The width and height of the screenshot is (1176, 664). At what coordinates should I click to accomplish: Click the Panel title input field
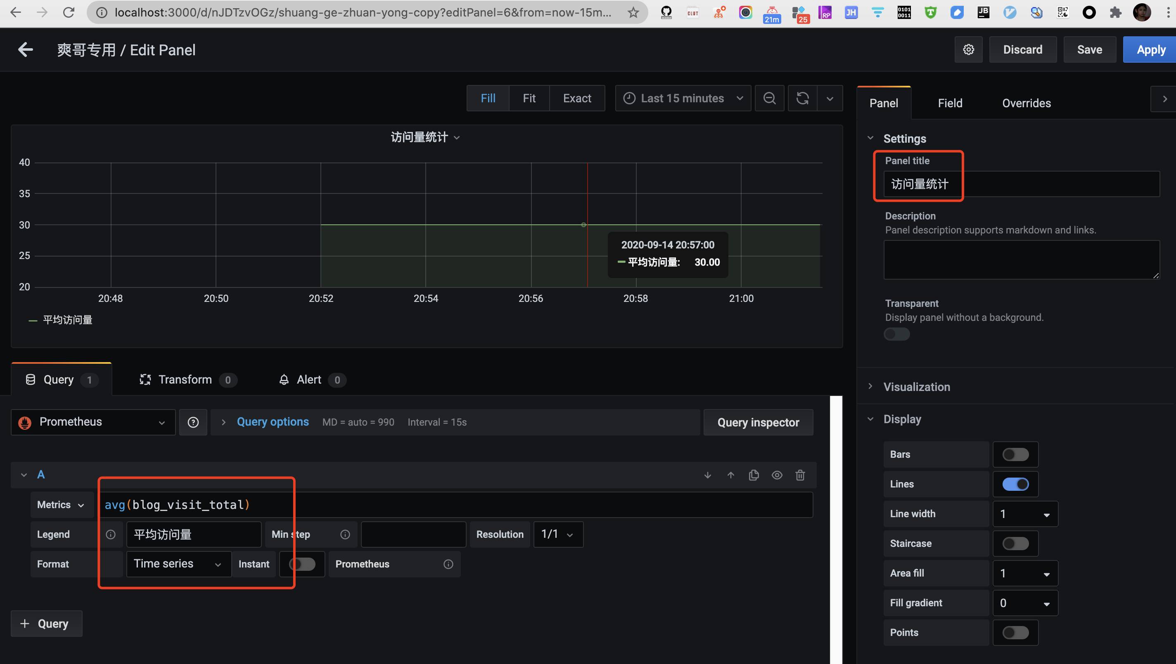tap(1021, 184)
